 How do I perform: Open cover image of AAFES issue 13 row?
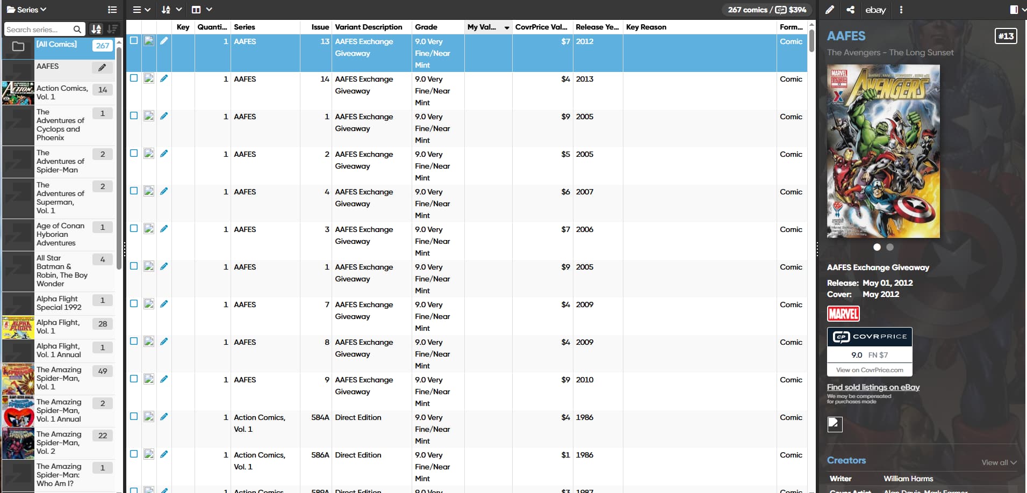(149, 41)
